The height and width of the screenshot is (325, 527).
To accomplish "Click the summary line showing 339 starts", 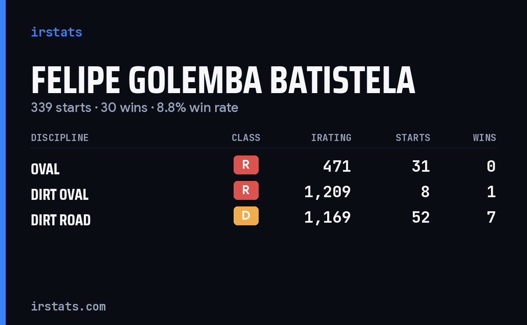I will (x=134, y=108).
